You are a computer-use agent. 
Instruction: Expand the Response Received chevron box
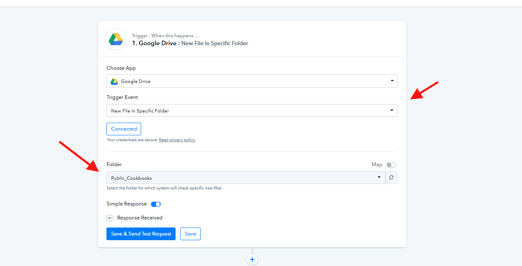109,218
